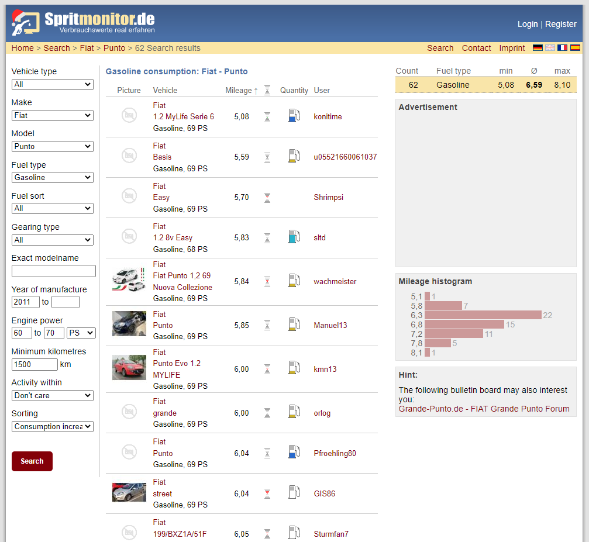Open user konitime profile link
Screen dimensions: 589x542
tap(328, 116)
